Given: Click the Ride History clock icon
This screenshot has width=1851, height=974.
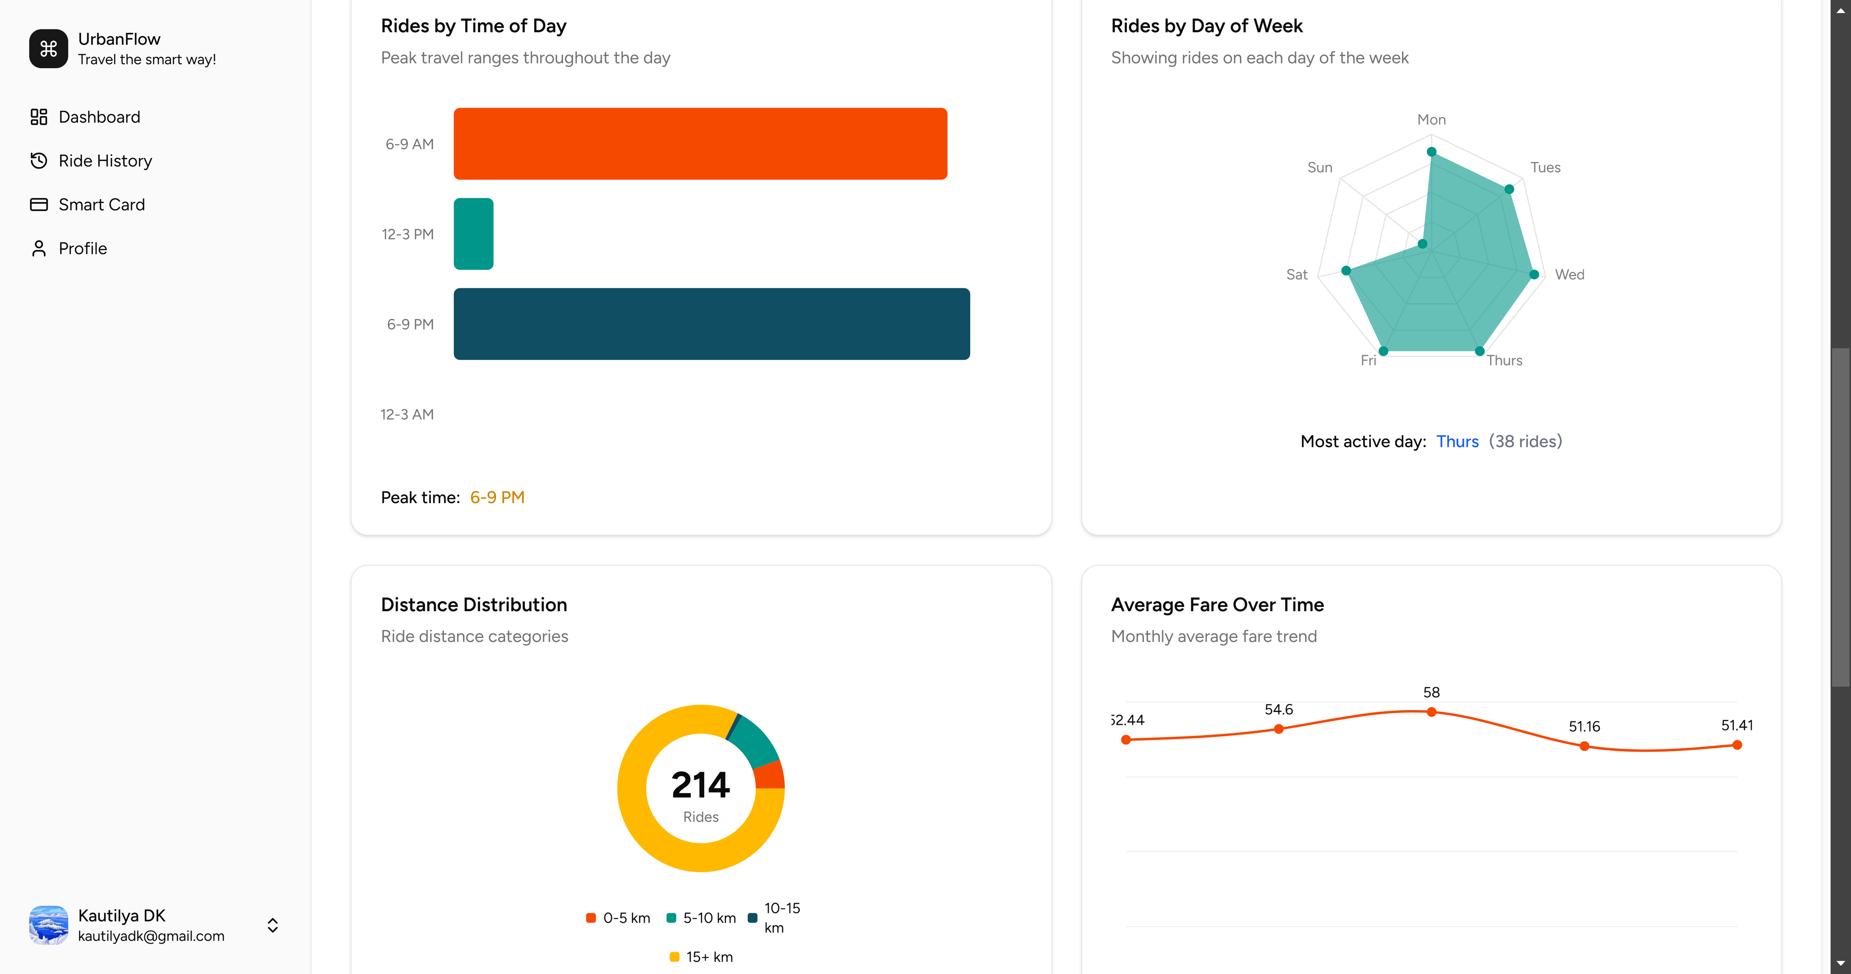Looking at the screenshot, I should coord(39,160).
